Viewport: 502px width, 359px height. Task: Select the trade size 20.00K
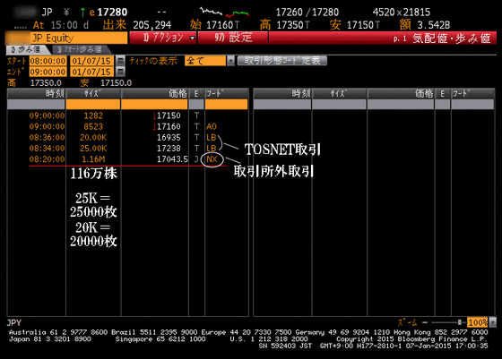point(93,137)
